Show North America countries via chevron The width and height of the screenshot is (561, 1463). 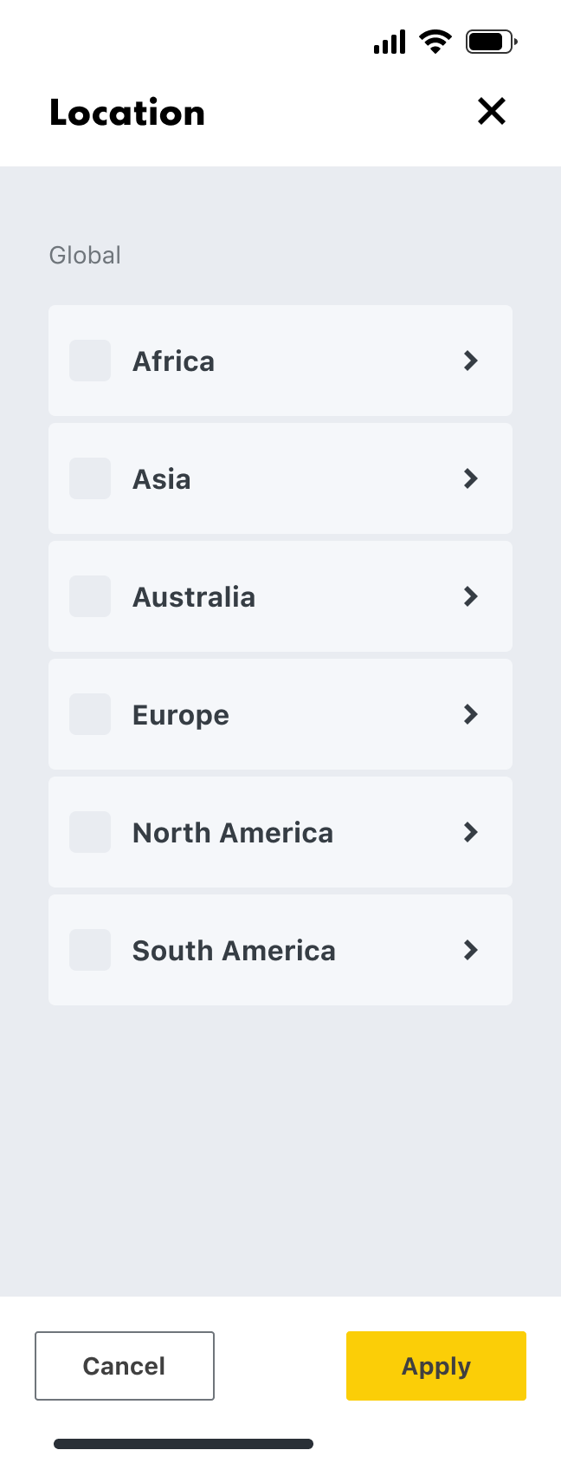[x=471, y=832]
